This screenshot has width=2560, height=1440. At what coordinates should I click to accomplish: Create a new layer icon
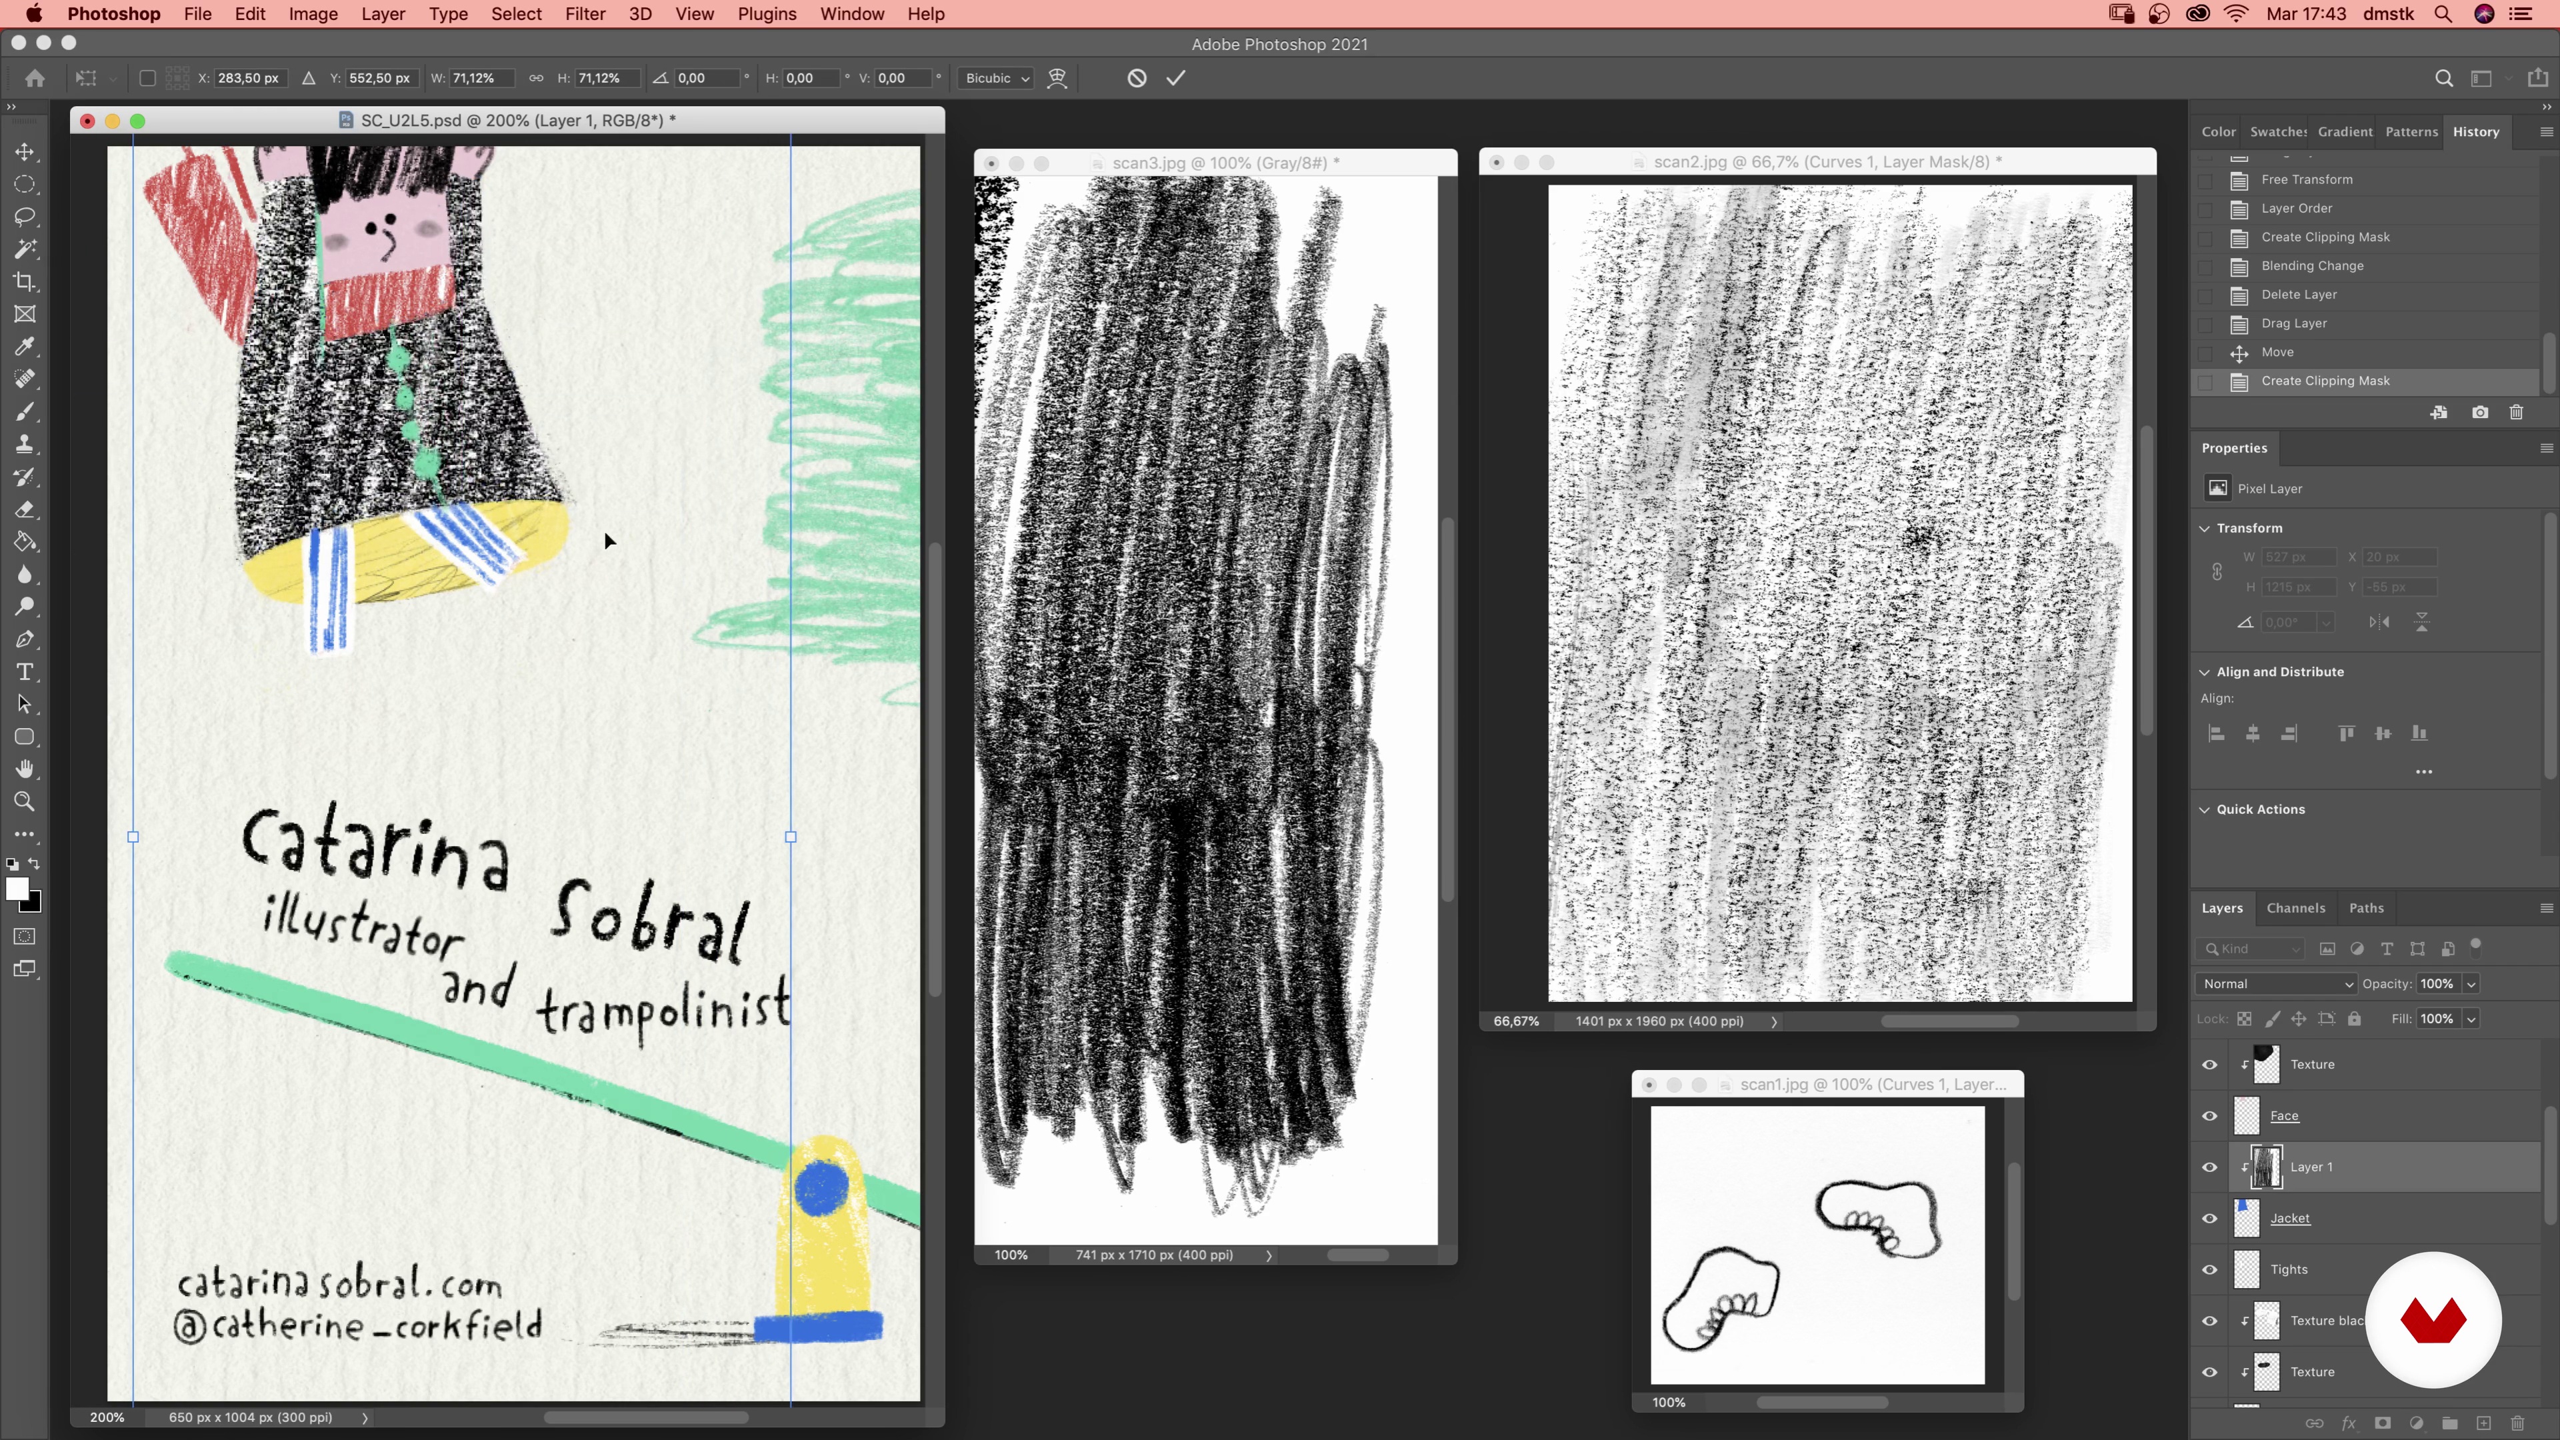[x=2483, y=1423]
